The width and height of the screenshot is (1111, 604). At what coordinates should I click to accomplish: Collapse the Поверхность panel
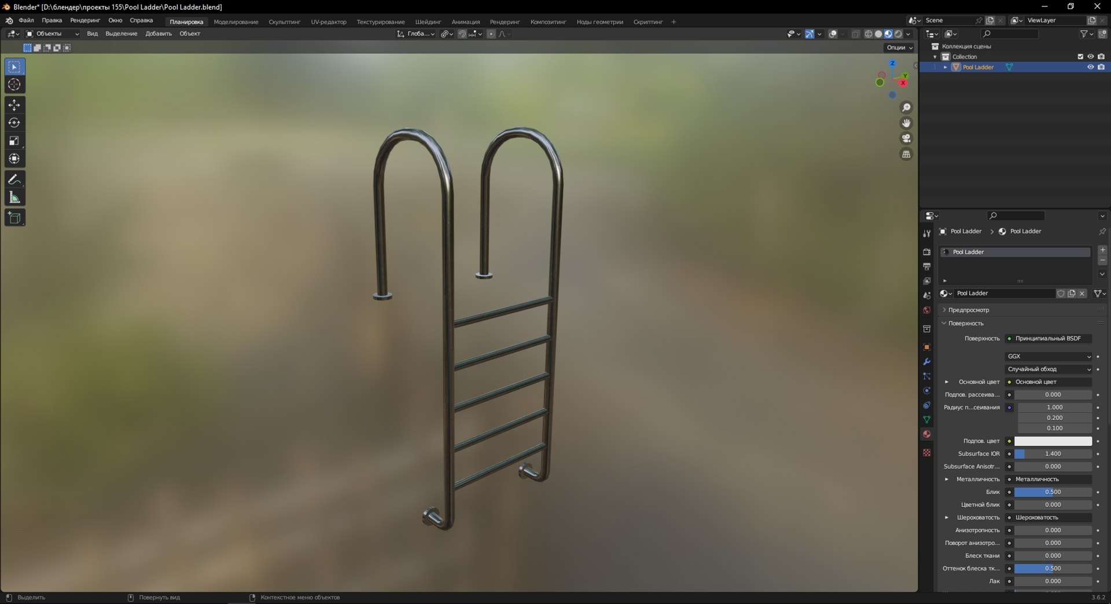coord(966,323)
